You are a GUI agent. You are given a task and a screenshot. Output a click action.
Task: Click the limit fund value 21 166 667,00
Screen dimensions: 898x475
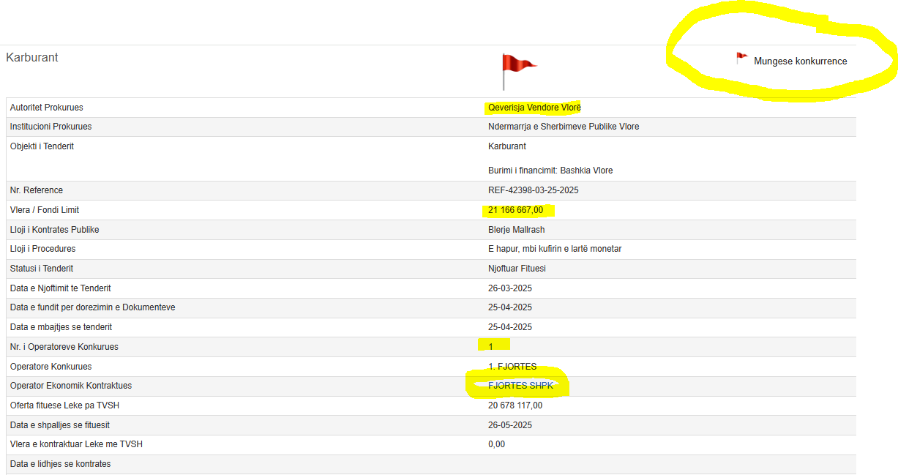[x=516, y=210]
